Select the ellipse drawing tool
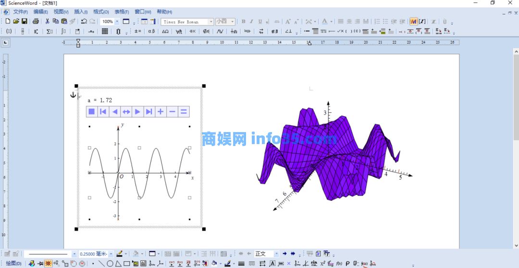This screenshot has height=268, width=519. (110, 264)
